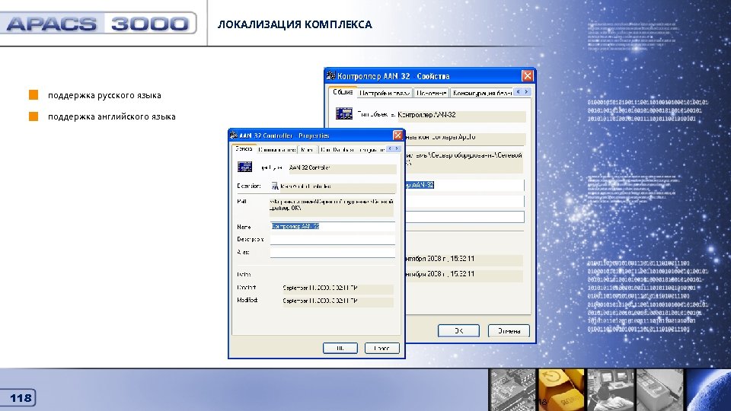Click the control room operator thumbnail
Screen dimensions: 731x411
pos(611,390)
